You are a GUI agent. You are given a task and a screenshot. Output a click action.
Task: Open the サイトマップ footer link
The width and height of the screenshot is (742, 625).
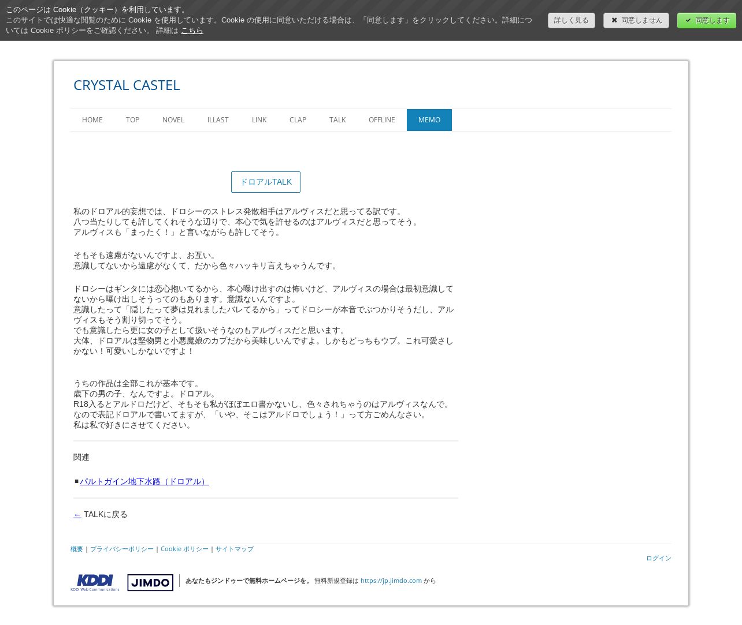click(x=235, y=549)
